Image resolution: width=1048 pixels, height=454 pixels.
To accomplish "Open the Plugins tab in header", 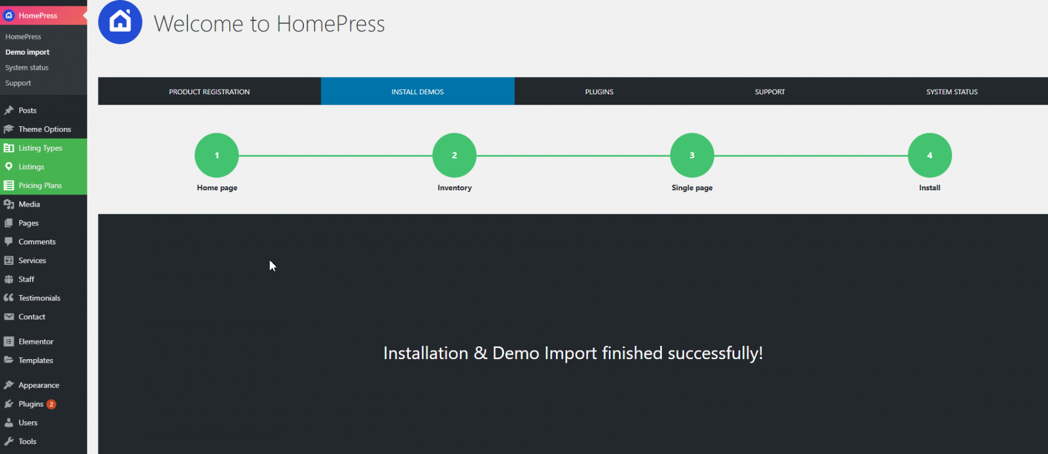I will point(599,91).
